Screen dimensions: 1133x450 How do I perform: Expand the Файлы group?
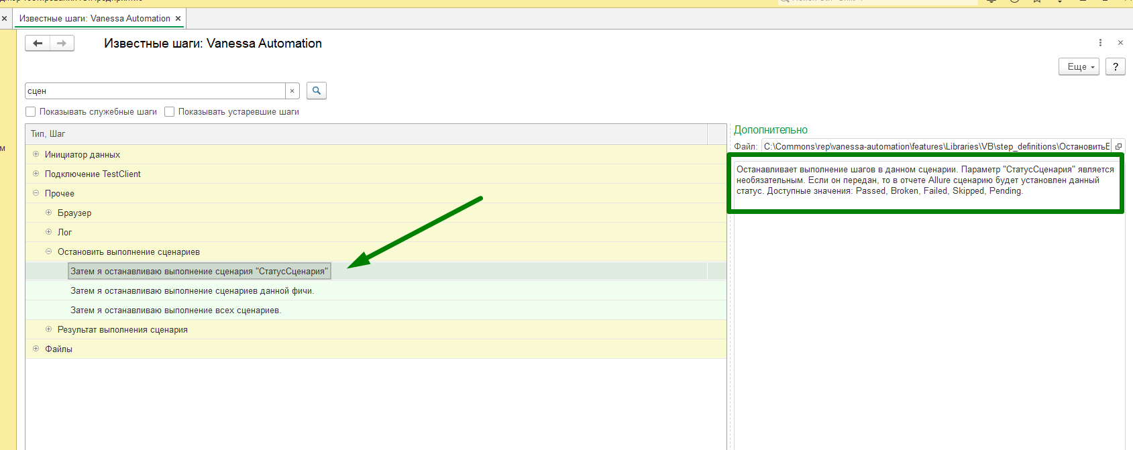[36, 349]
